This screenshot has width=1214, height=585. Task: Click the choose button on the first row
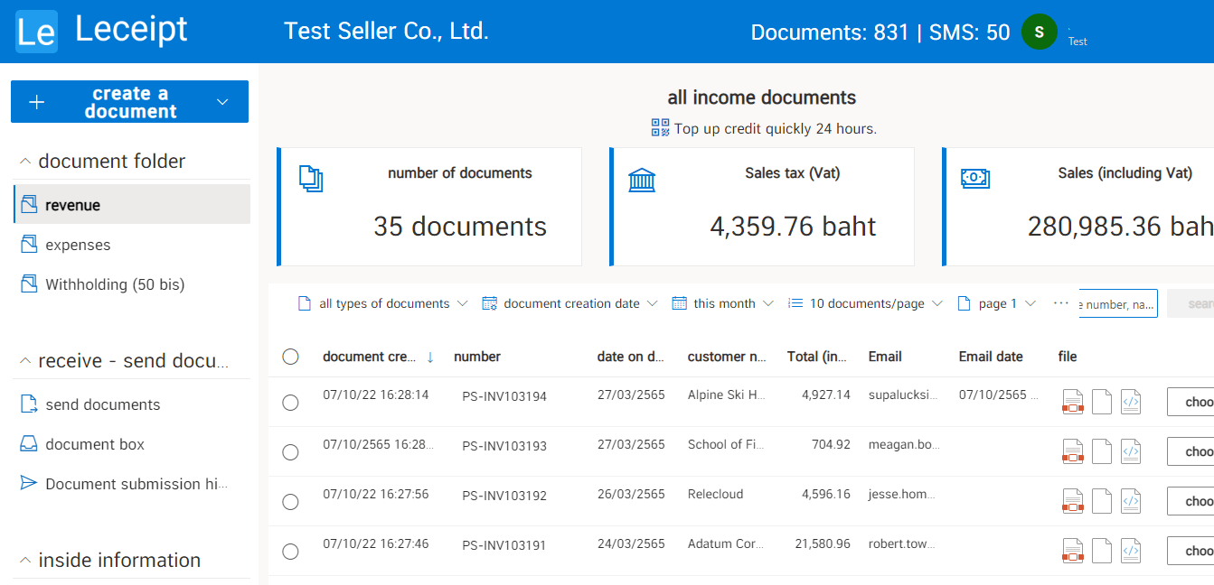[1193, 401]
